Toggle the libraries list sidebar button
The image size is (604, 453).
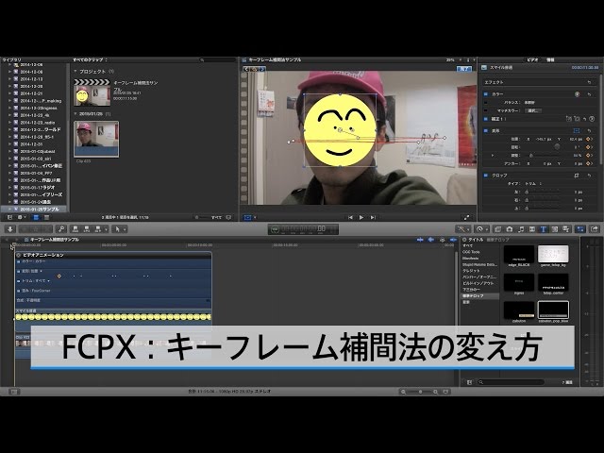point(10,218)
